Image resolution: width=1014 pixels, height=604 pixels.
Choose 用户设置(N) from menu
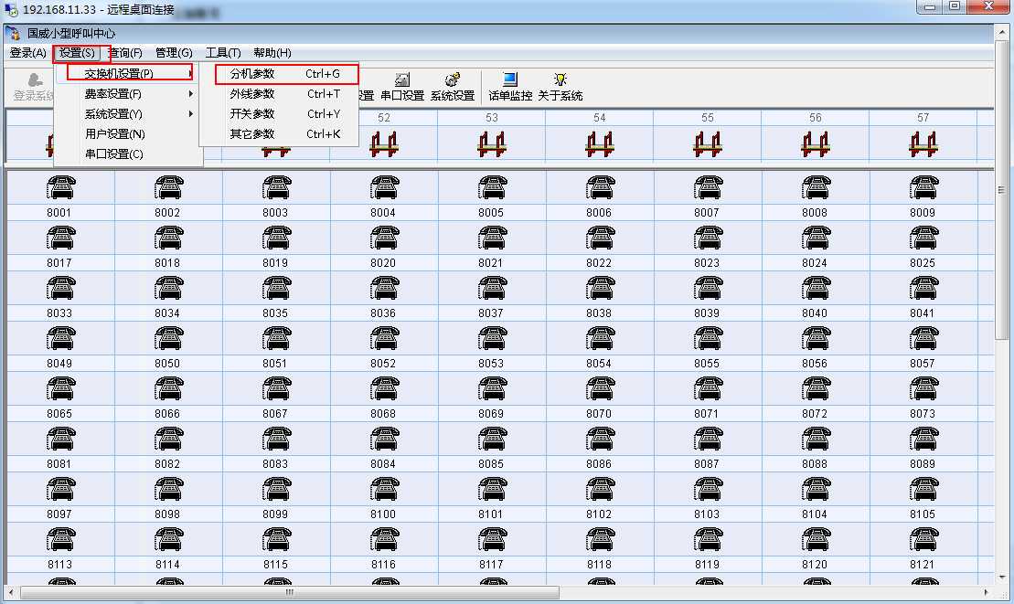(128, 133)
